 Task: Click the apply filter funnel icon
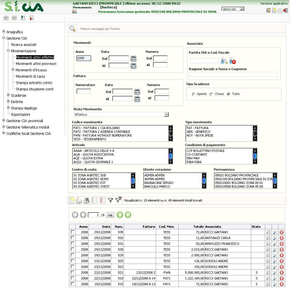pyautogui.click(x=111, y=200)
